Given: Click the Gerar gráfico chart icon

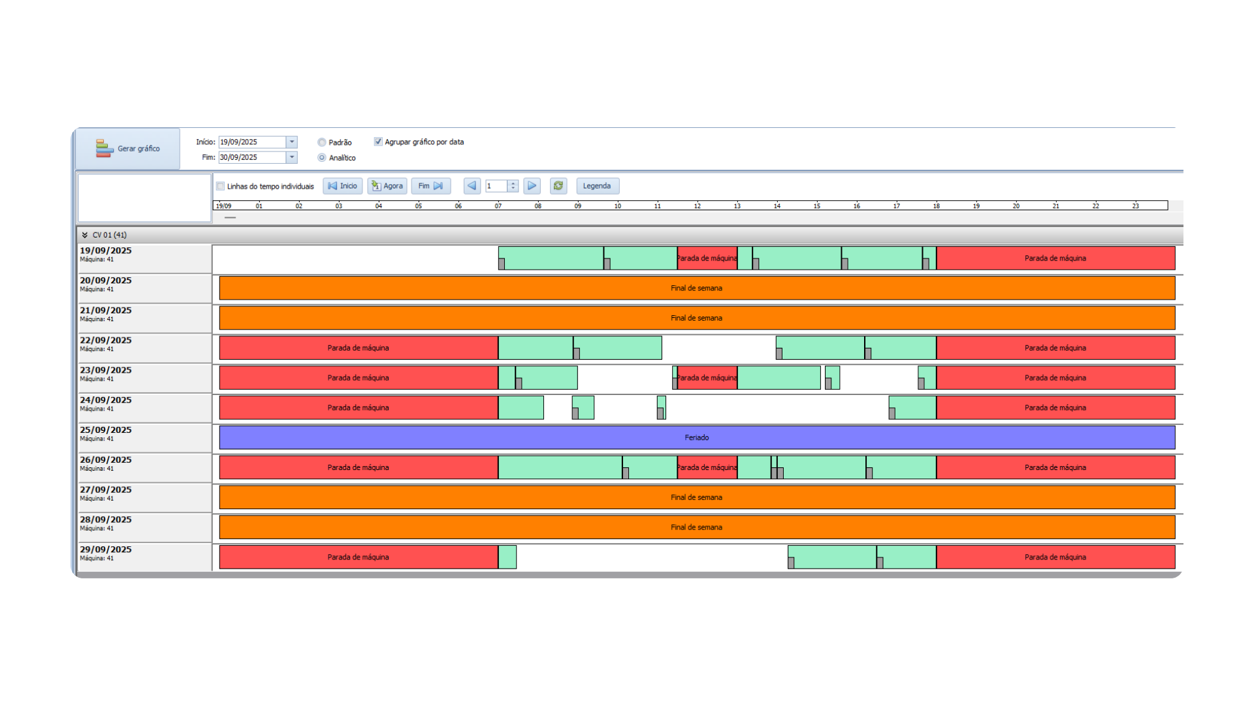Looking at the screenshot, I should tap(104, 148).
